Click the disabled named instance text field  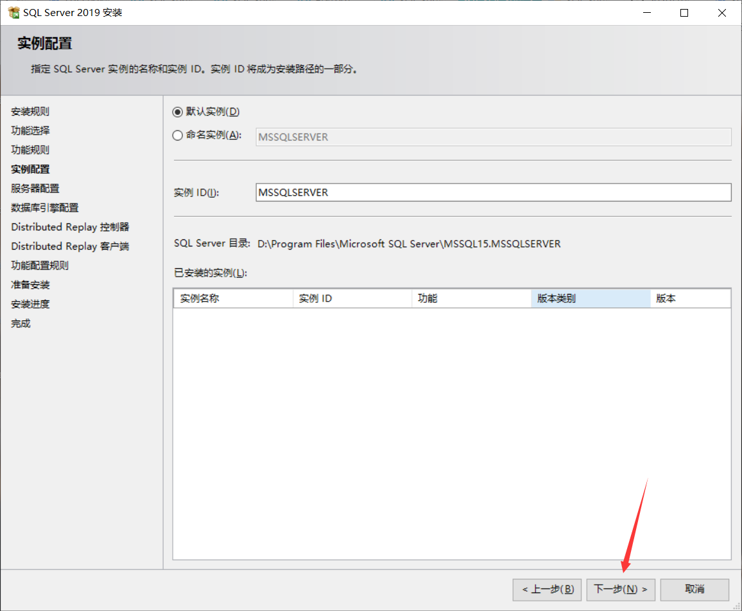pyautogui.click(x=493, y=137)
